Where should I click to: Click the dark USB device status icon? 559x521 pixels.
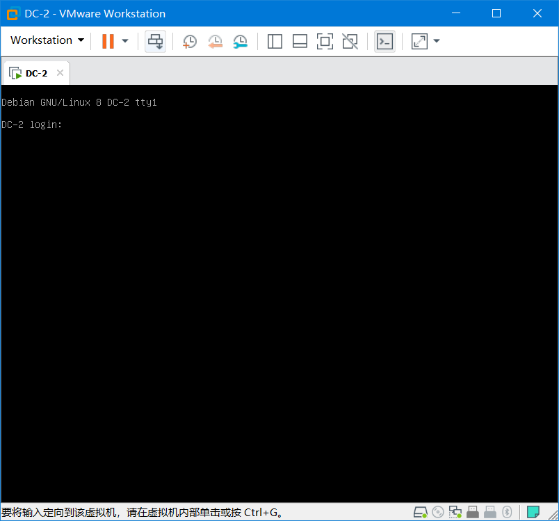(x=473, y=513)
